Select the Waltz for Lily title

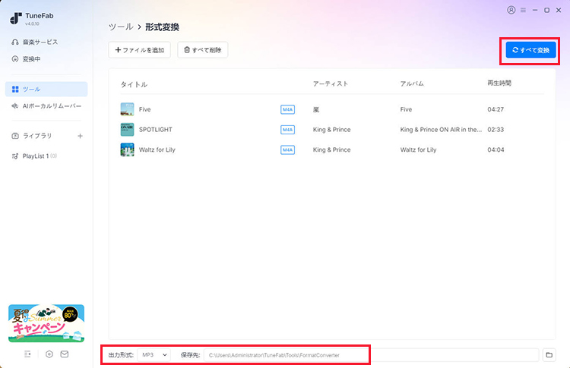157,149
